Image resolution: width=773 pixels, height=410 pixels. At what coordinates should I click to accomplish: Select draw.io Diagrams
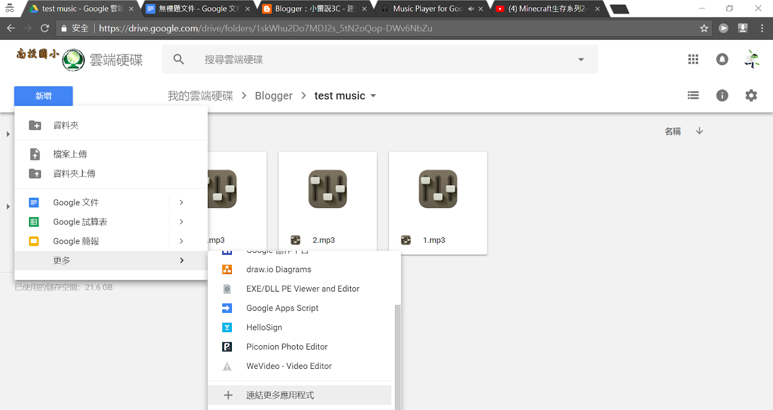point(300,269)
